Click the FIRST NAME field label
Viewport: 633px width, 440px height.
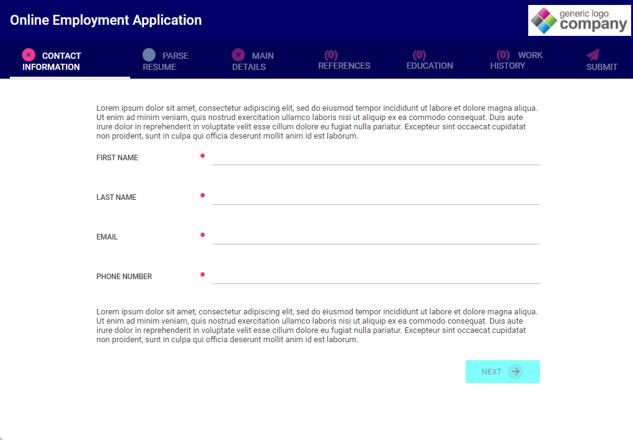pyautogui.click(x=117, y=158)
